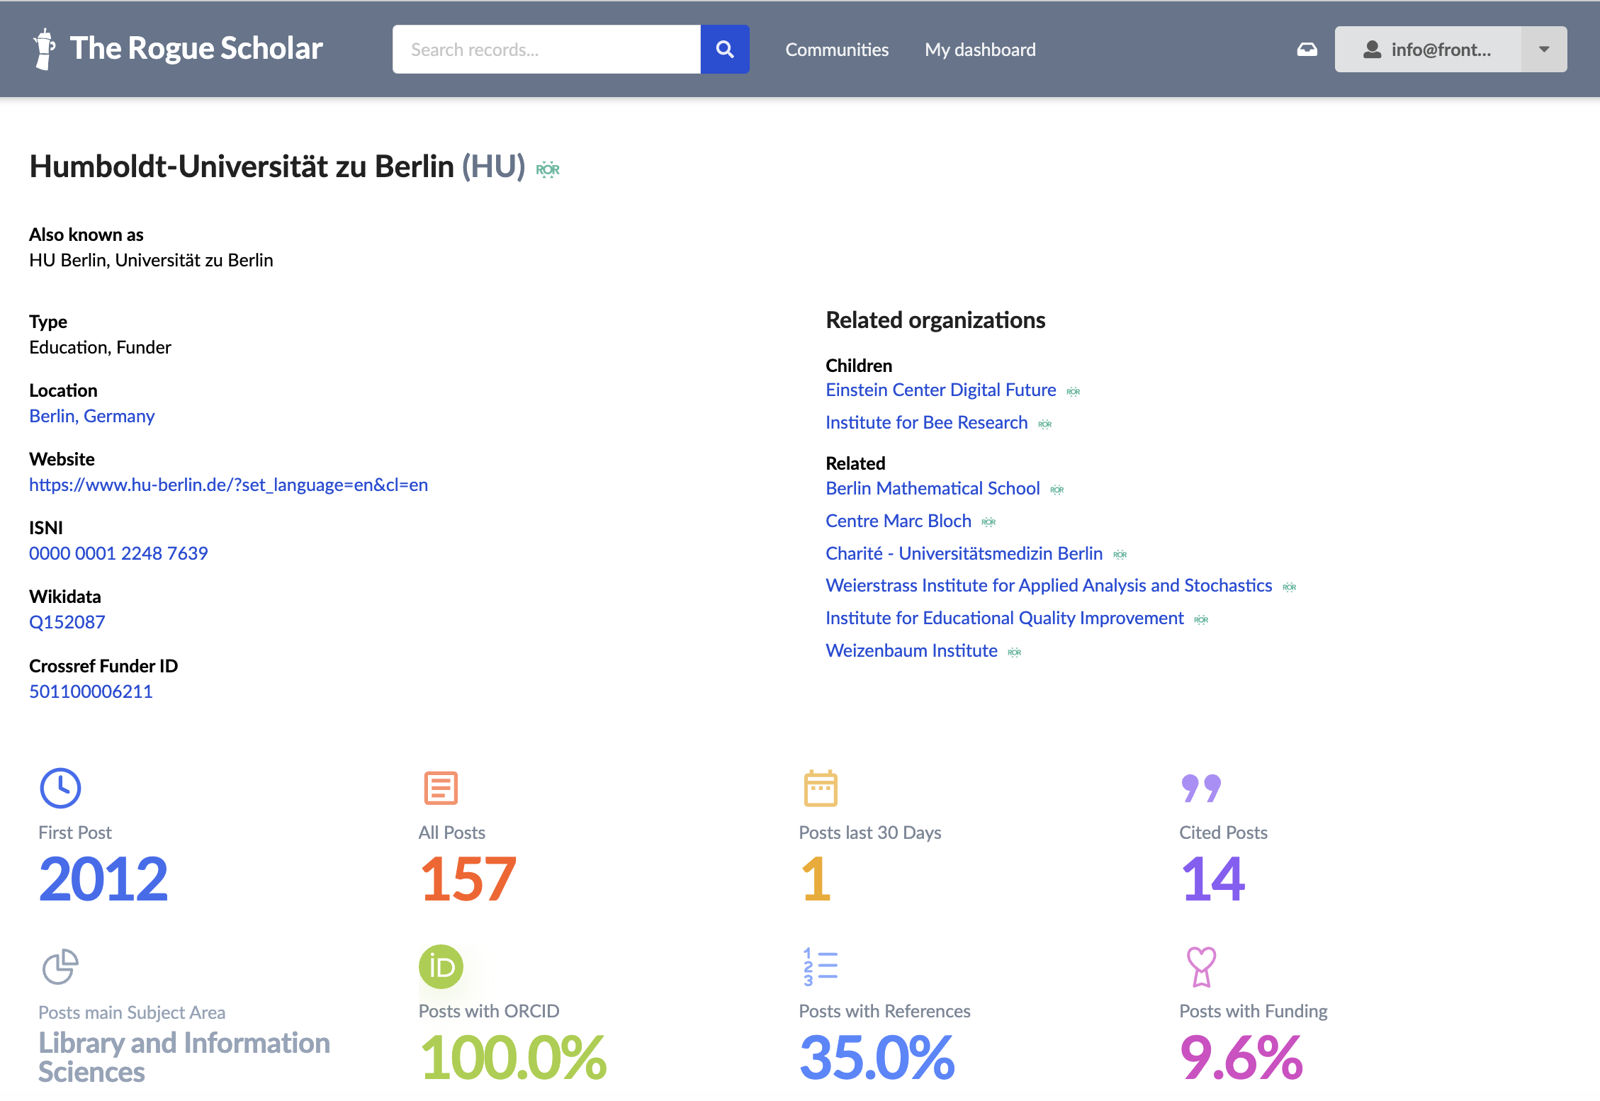Click ROR icon next to Weierstrass Institute

point(1290,587)
